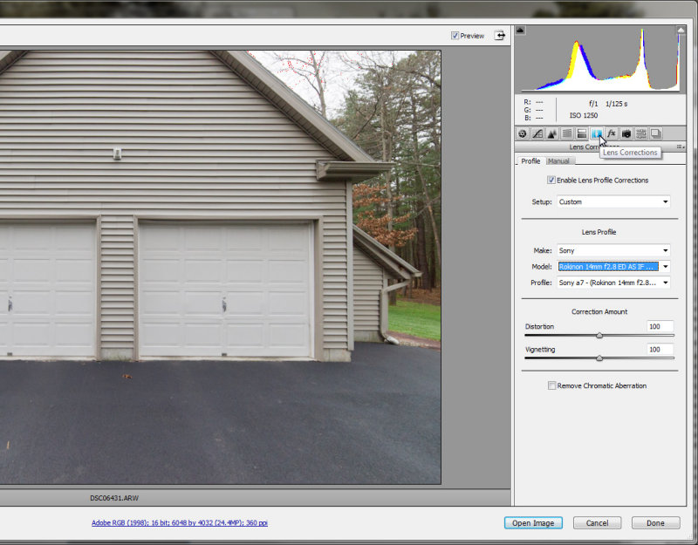Click the histogram display

(x=600, y=58)
